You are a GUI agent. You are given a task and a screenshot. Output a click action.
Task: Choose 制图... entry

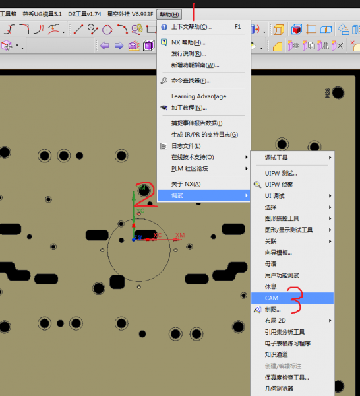tap(293, 310)
